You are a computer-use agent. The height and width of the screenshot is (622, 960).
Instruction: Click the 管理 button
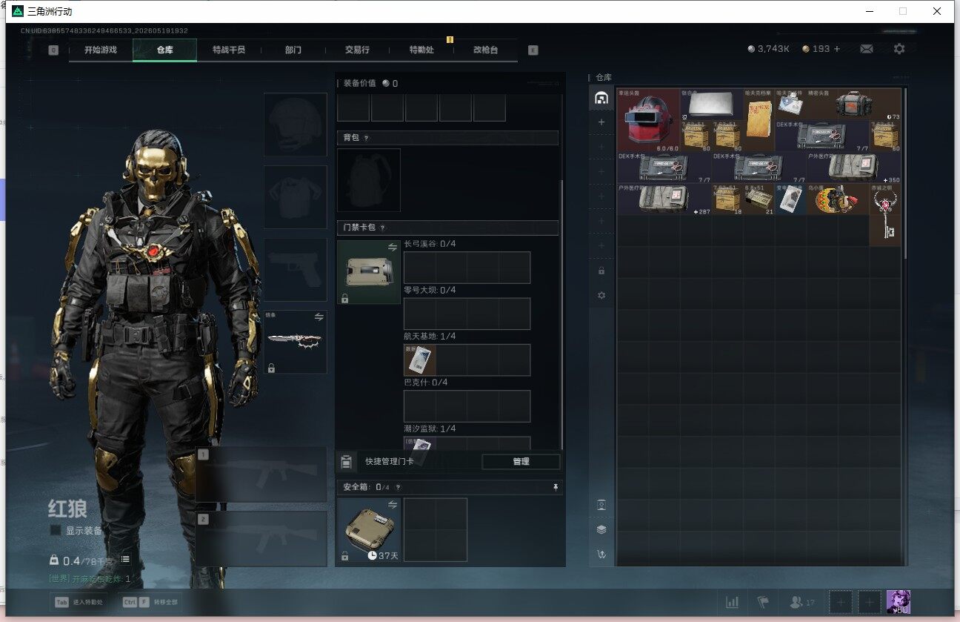(521, 461)
